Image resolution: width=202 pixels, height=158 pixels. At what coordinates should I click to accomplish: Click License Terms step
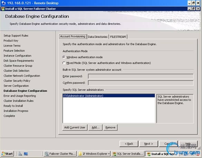click(x=12, y=46)
